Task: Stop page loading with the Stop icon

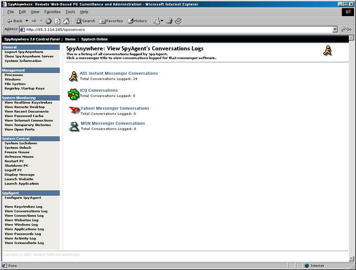Action: point(49,21)
